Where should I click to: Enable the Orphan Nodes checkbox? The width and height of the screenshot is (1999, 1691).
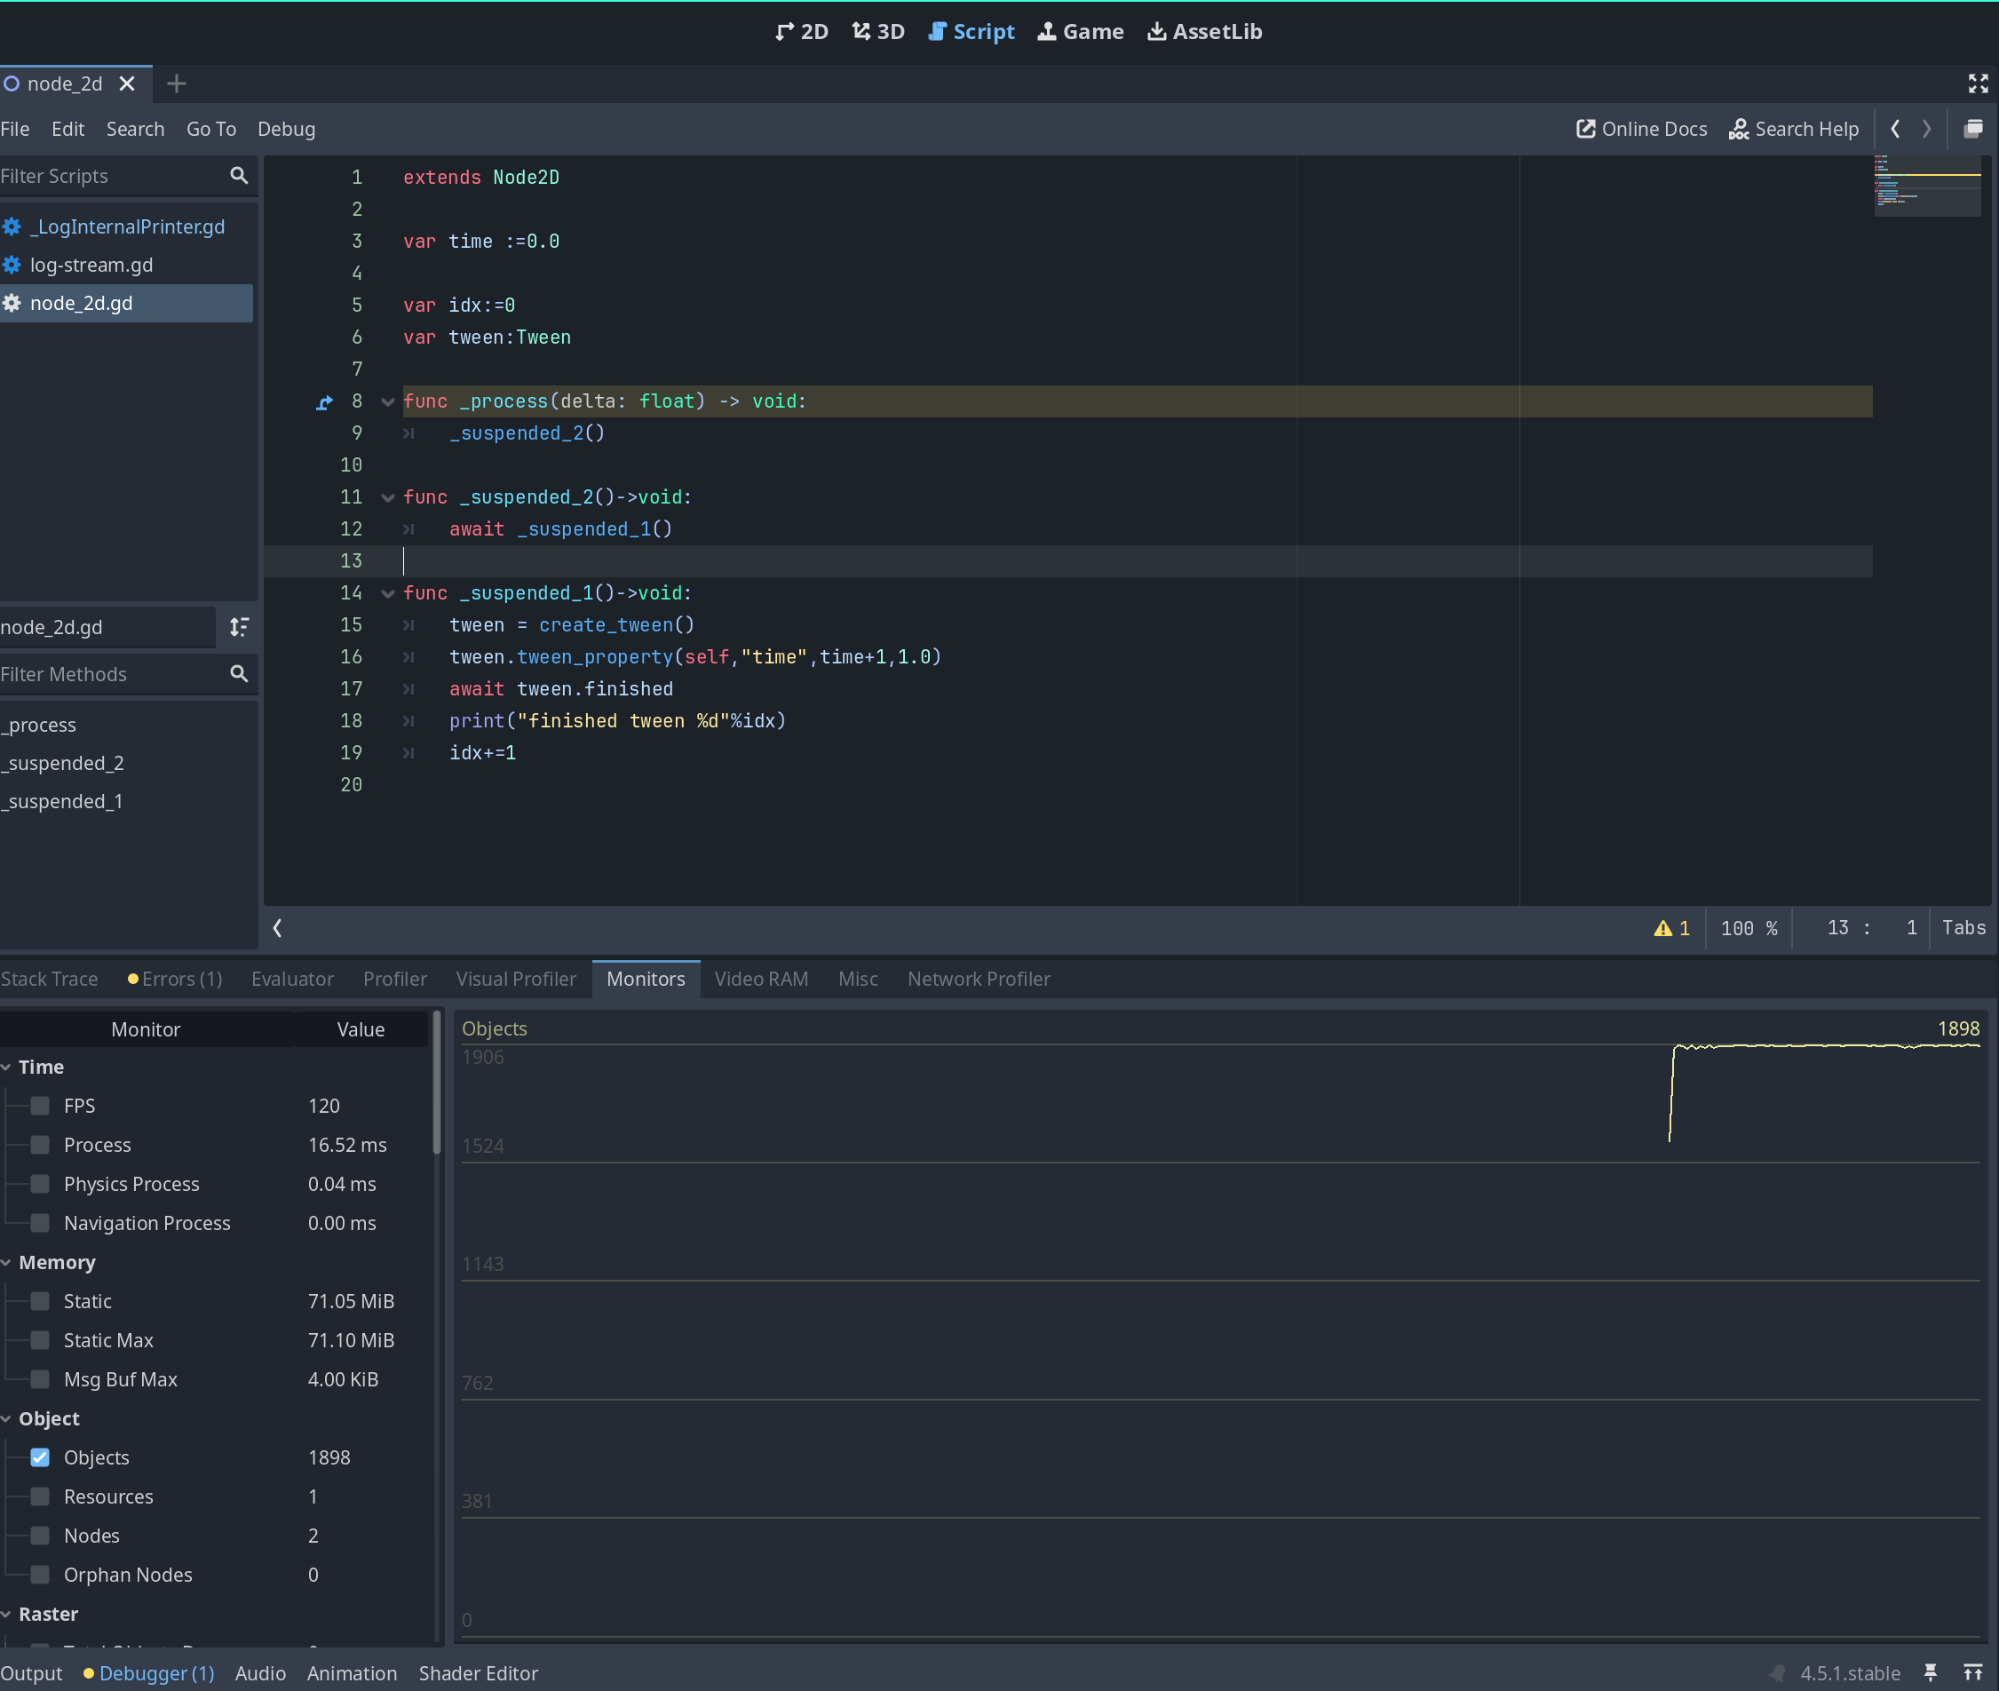coord(40,1574)
